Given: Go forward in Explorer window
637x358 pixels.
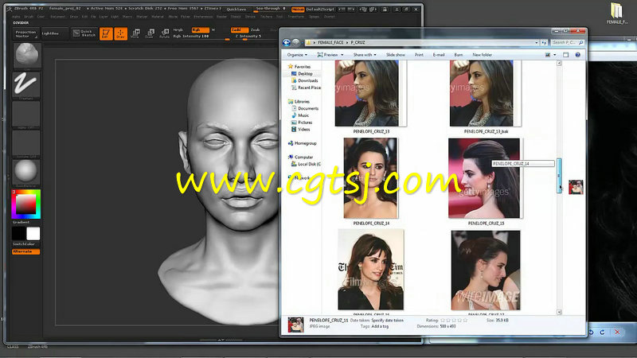Looking at the screenshot, I should click(x=296, y=42).
